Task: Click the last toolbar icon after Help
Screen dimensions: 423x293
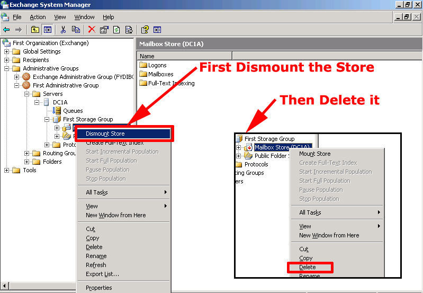Action: coord(157,30)
